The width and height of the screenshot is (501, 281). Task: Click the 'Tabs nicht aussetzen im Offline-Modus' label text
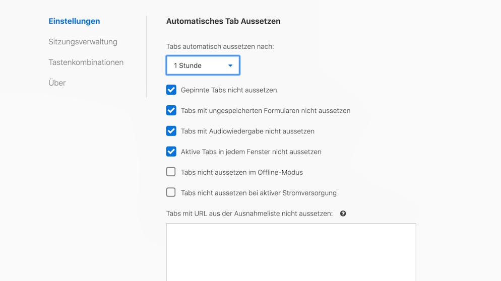(x=242, y=172)
